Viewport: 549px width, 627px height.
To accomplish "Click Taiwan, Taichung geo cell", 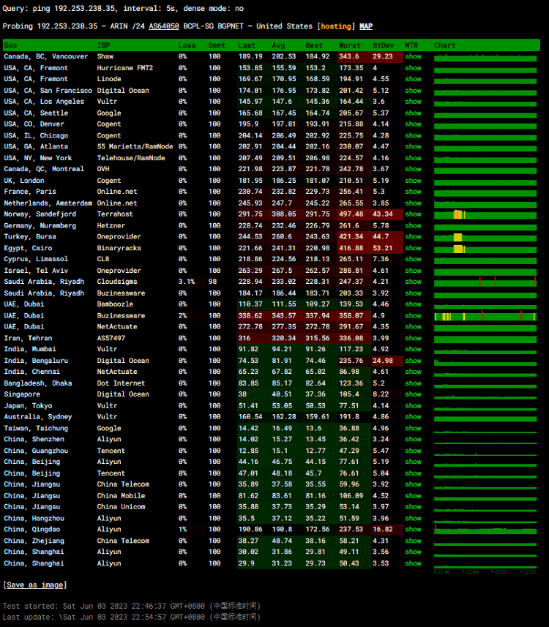I will click(x=36, y=428).
